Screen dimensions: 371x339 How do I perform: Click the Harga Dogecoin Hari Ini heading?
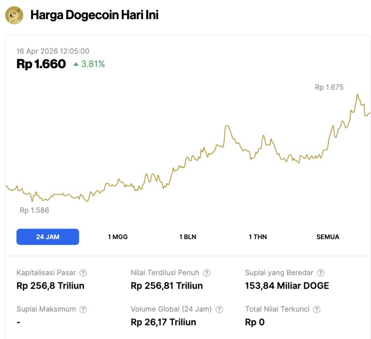(94, 15)
